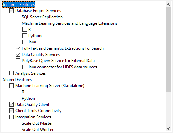This screenshot has width=173, height=133.
Task: Uncheck the Database Engine Services checkbox
Action: click(11, 11)
